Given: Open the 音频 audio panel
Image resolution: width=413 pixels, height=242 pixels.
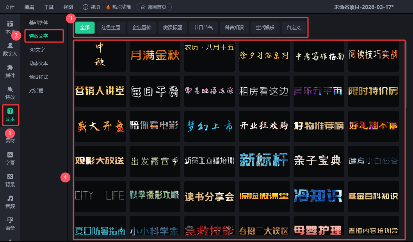Looking at the screenshot, I should click(x=10, y=201).
